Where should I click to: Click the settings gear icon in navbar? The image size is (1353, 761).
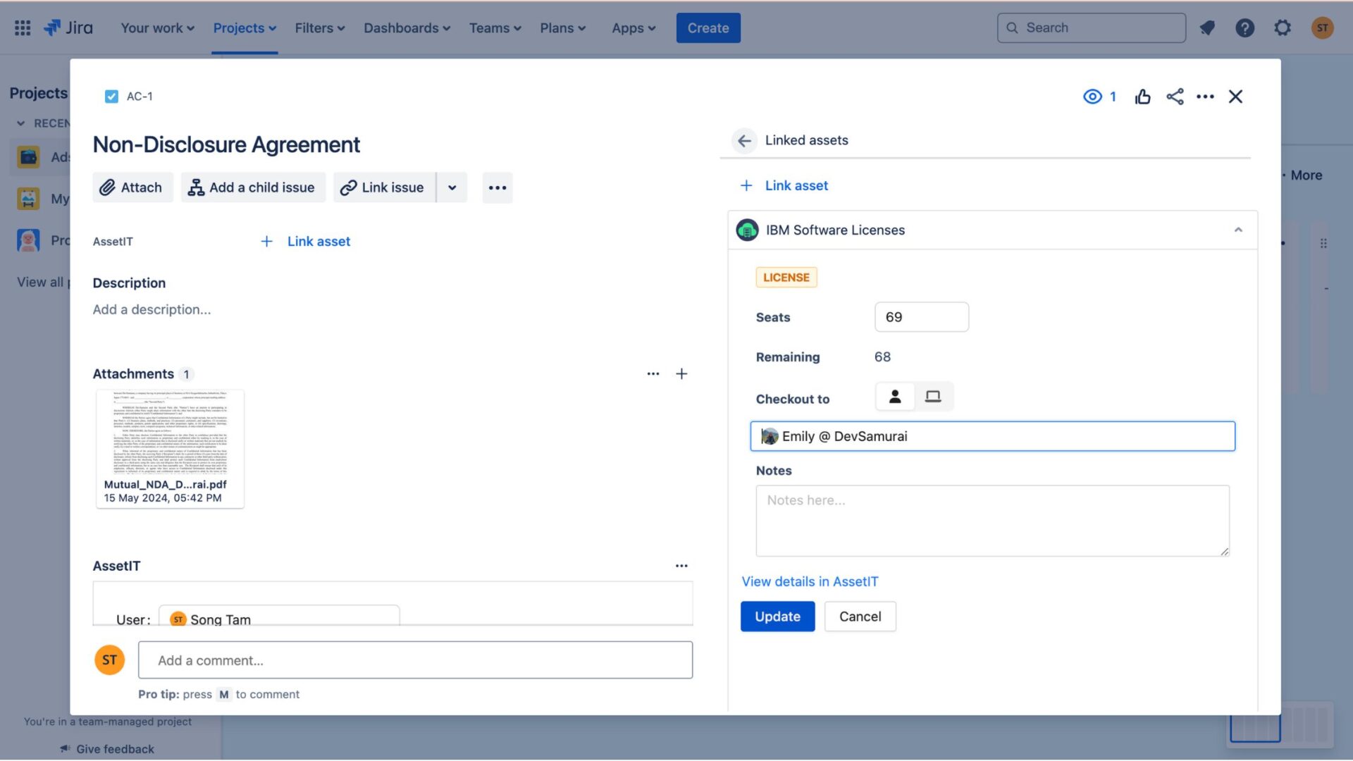pyautogui.click(x=1281, y=28)
